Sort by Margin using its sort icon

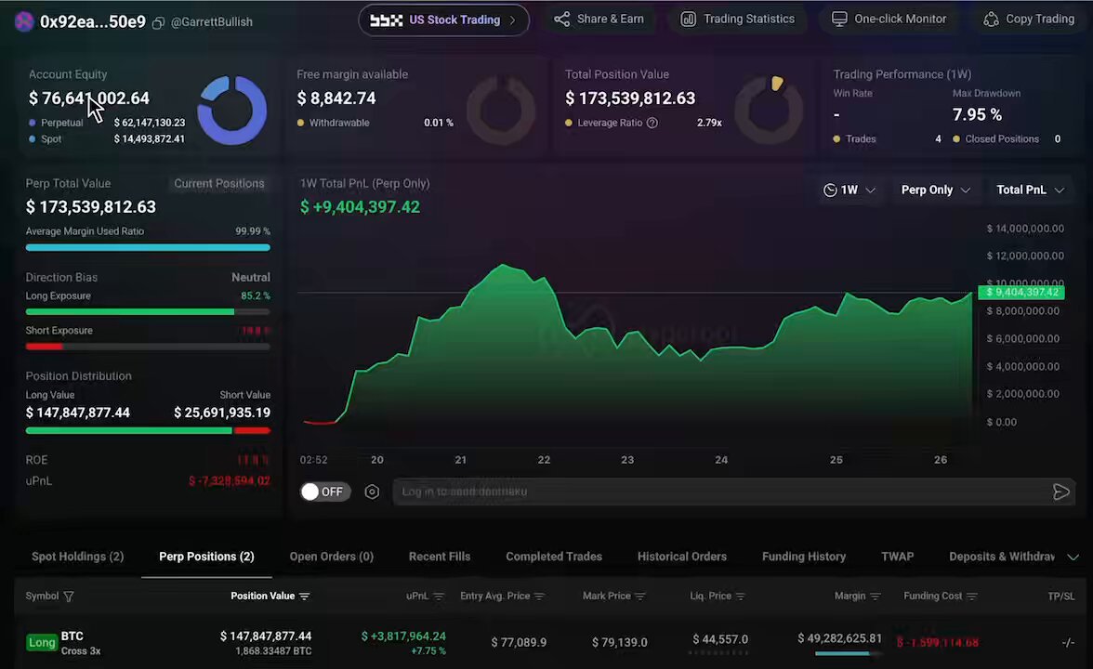pyautogui.click(x=876, y=597)
